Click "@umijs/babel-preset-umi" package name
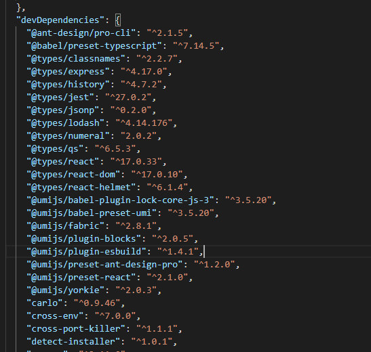 tap(92, 213)
